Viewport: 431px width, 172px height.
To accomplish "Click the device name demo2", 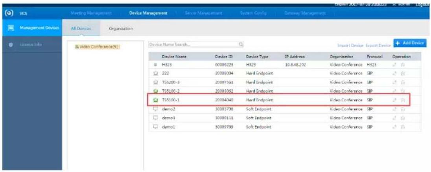I will coord(169,109).
